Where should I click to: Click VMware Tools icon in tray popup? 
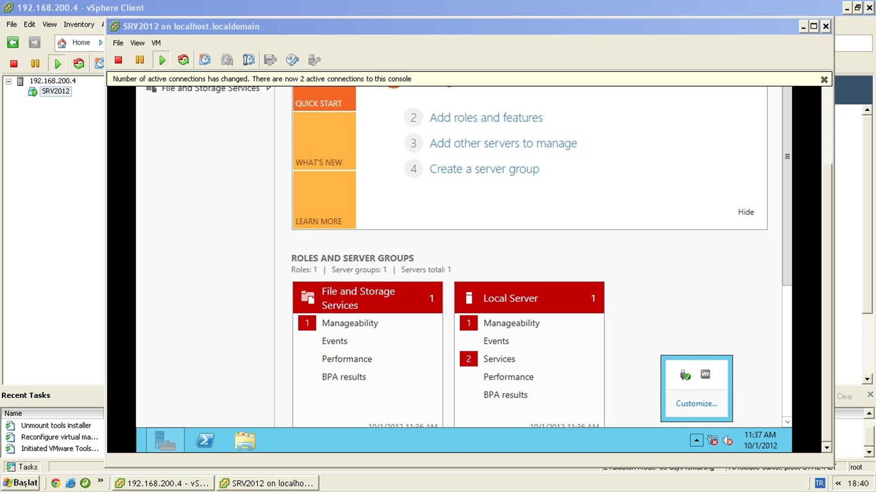click(x=706, y=375)
